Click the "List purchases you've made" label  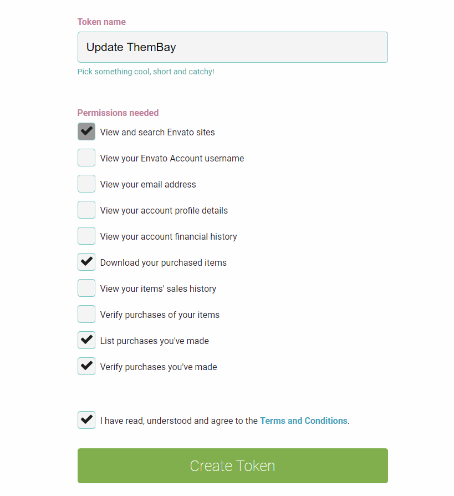[x=154, y=341]
